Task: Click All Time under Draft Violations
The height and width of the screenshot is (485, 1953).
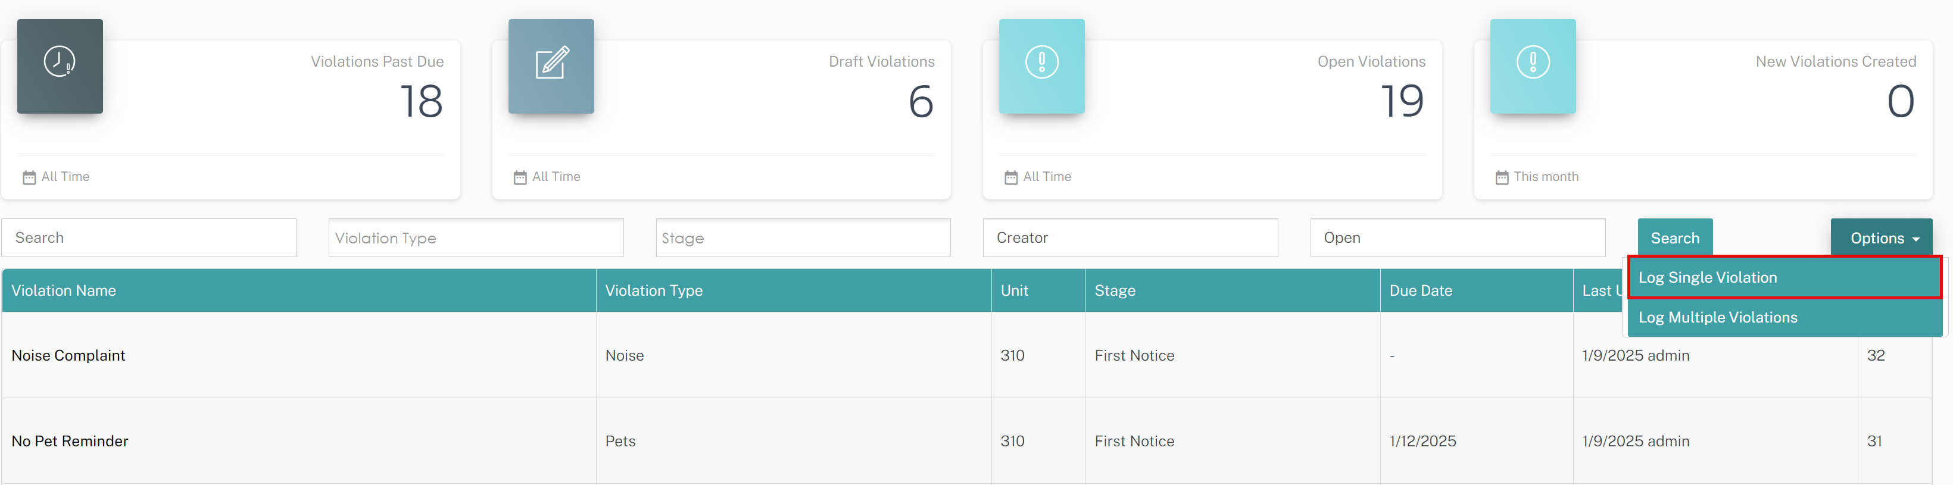Action: pyautogui.click(x=556, y=177)
